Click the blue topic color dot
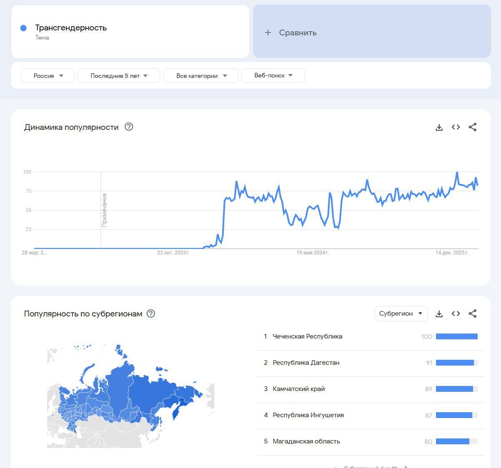This screenshot has width=501, height=468. pyautogui.click(x=24, y=28)
